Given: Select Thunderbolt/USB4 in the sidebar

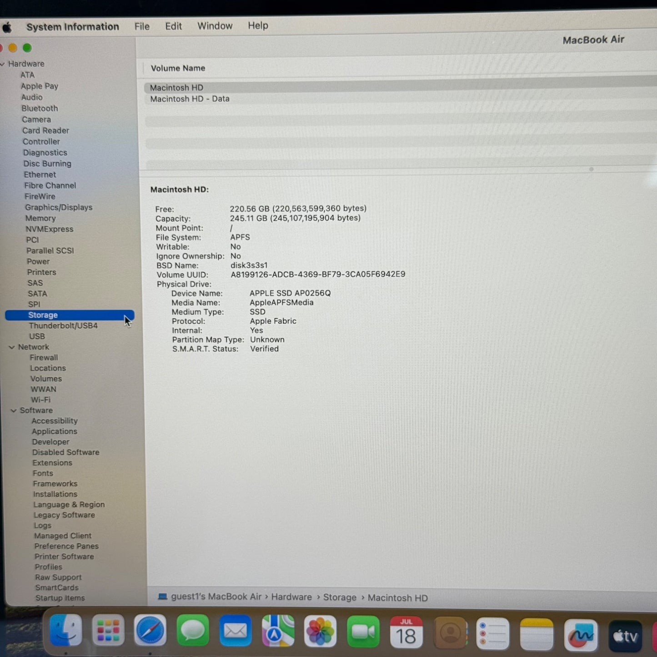Looking at the screenshot, I should (x=63, y=326).
